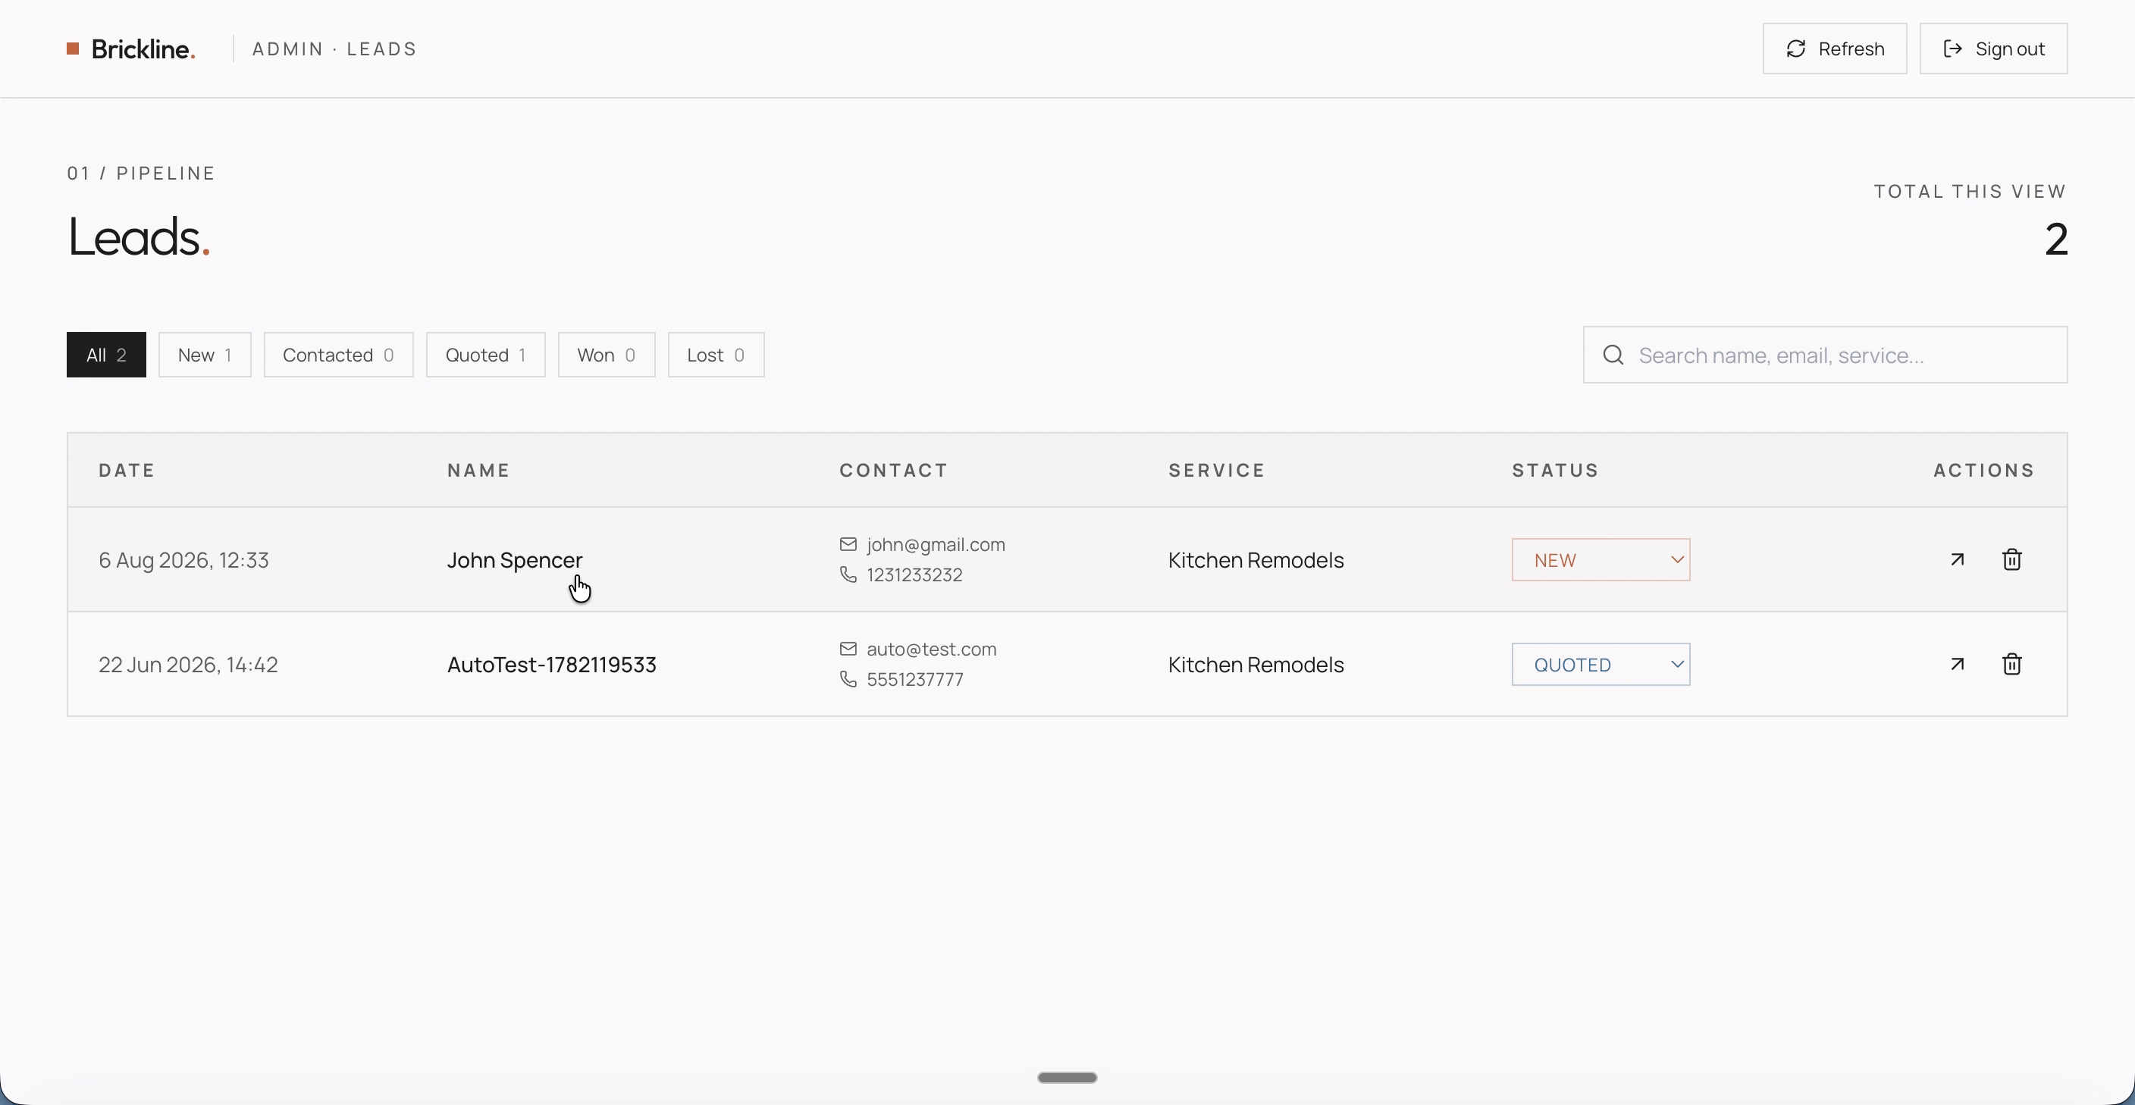Click the John Spencer name cell

(515, 560)
